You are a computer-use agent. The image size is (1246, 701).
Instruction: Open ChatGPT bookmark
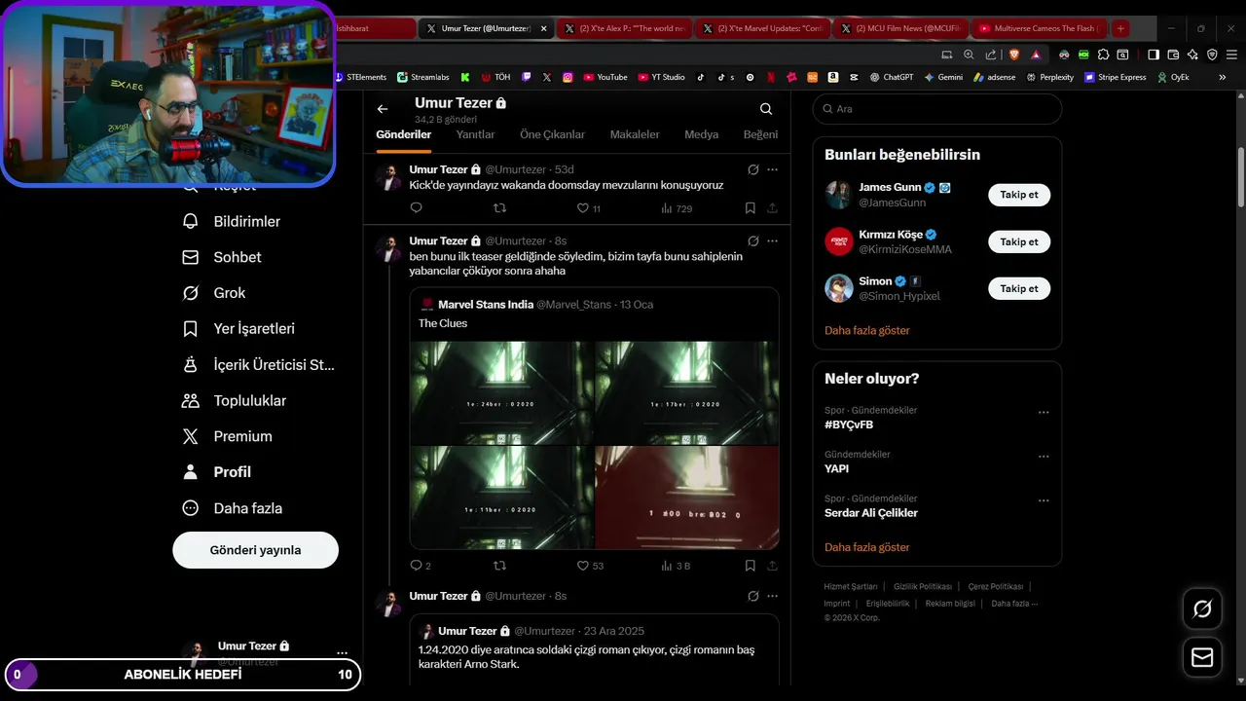click(892, 77)
